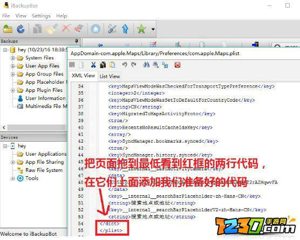Select Multimedia File Manager entry
This screenshot has height=240, width=300.
(46, 106)
